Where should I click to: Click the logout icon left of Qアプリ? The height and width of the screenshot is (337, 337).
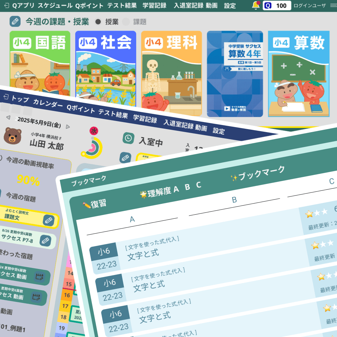pyautogui.click(x=6, y=6)
